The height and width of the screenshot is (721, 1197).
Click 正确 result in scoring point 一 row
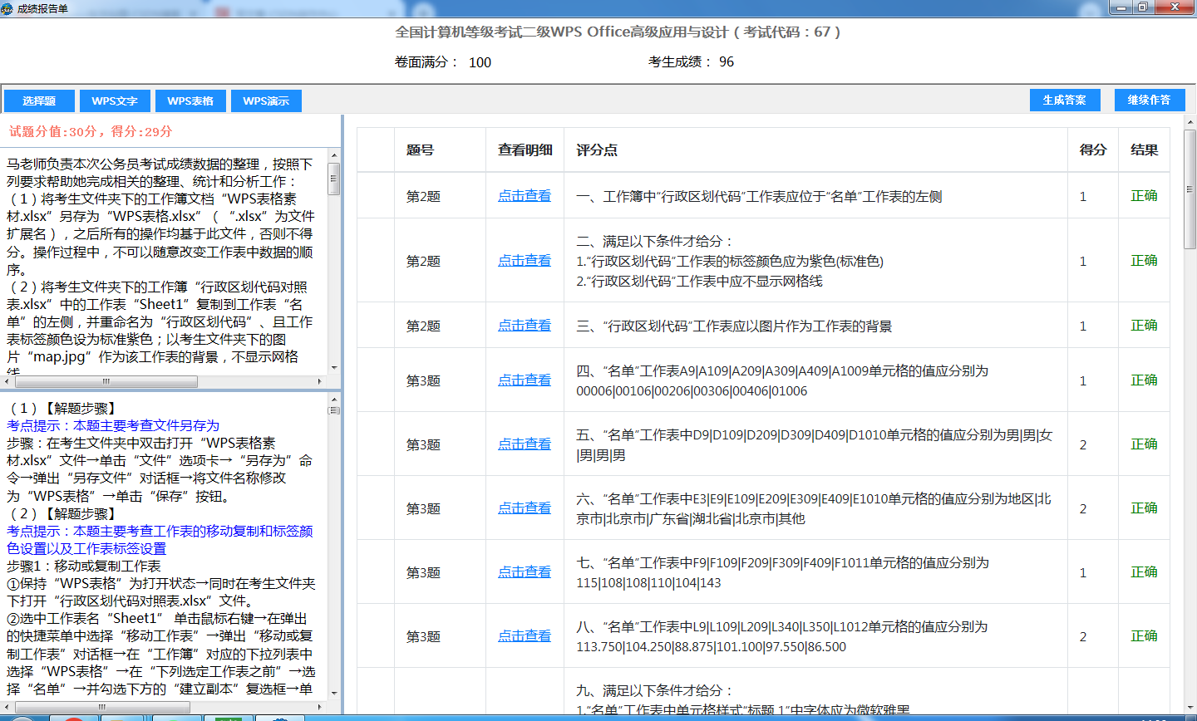(1144, 196)
